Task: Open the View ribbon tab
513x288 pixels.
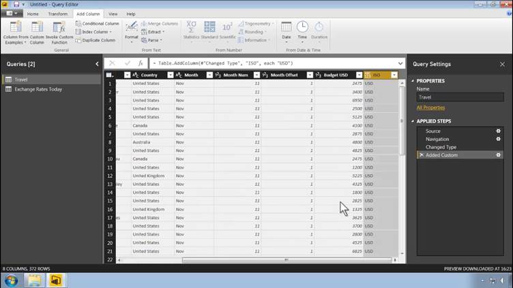Action: (113, 14)
